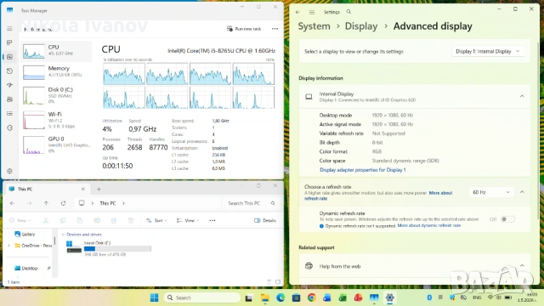Select GPU 0 performance entry
Screen dimensions: 544x306
tap(56, 144)
